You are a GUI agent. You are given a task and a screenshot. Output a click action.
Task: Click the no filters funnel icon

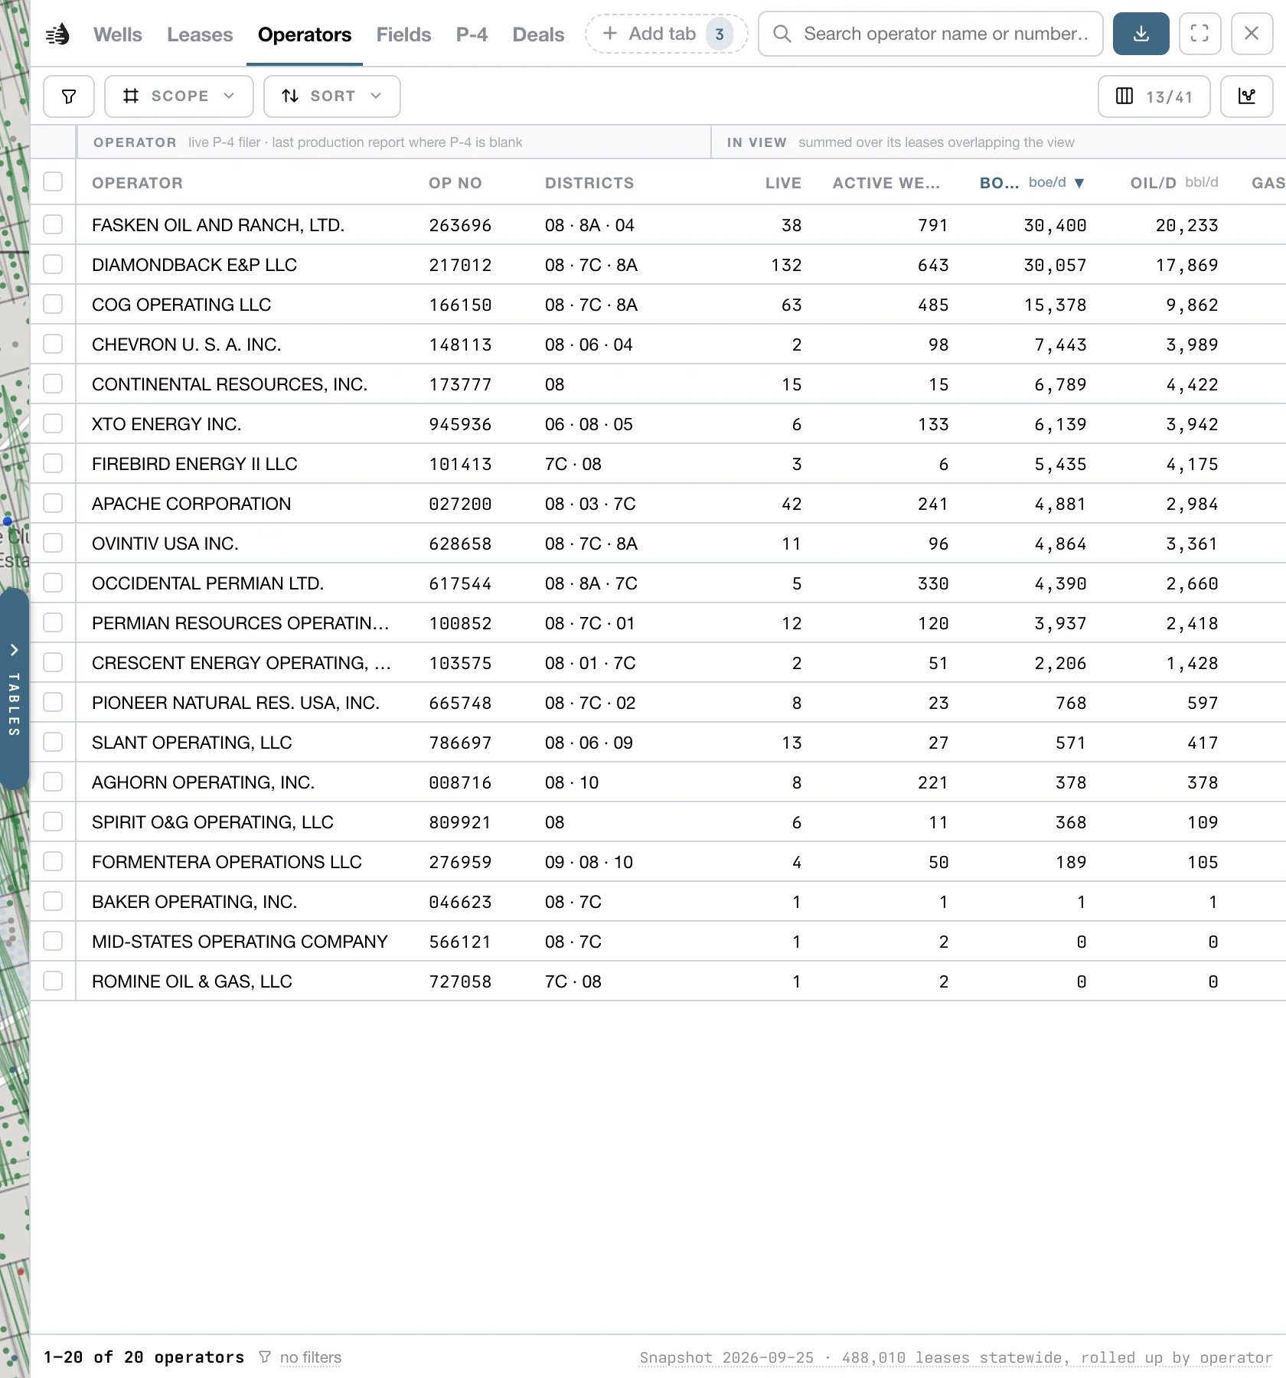(265, 1357)
